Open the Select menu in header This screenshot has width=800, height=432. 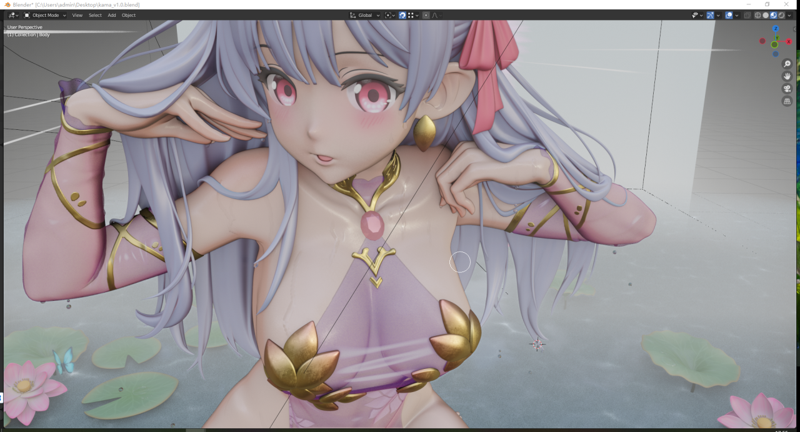(x=95, y=15)
